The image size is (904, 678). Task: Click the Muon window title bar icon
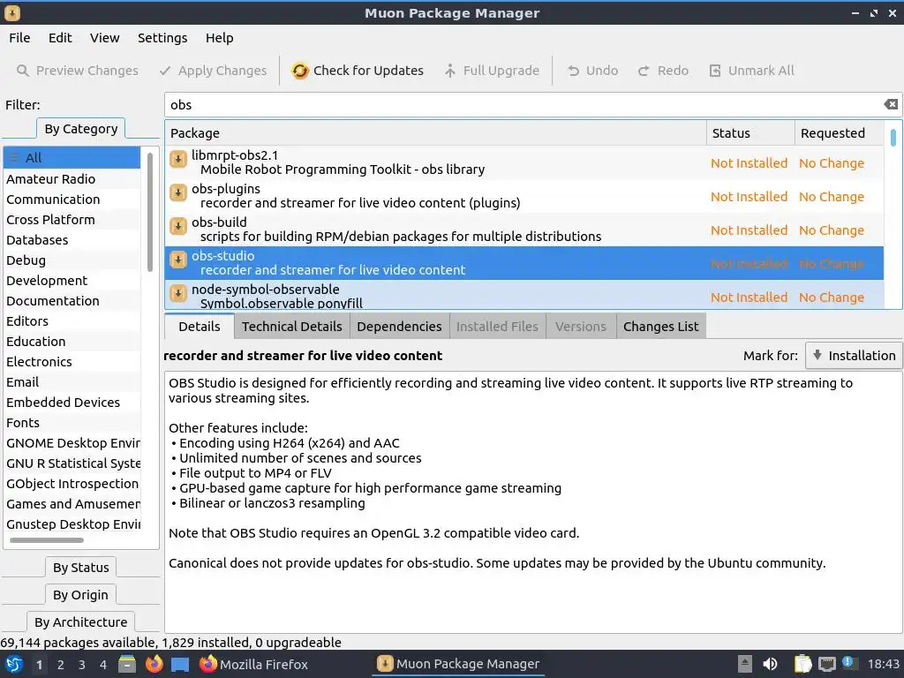[x=12, y=12]
